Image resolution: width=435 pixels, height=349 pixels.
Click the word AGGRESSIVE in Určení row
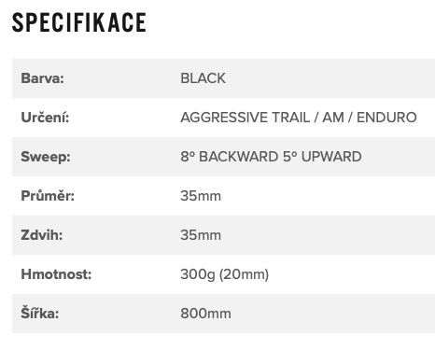(224, 118)
